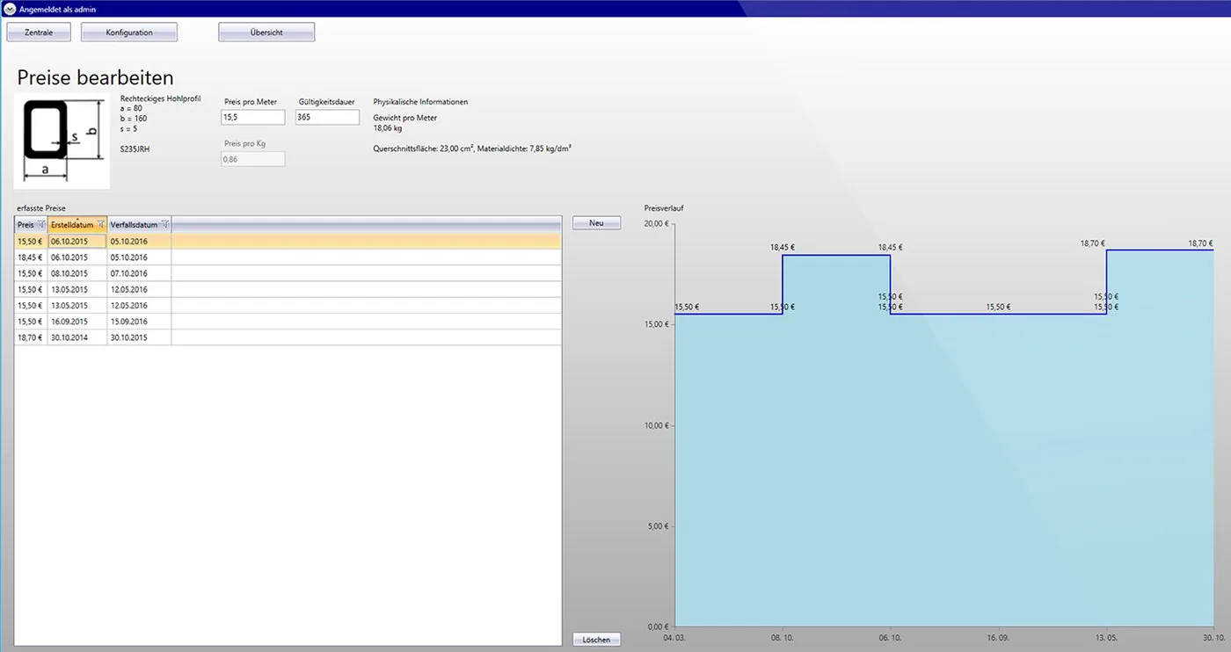Select the 15,50 € row created 16.09.2015
The height and width of the screenshot is (652, 1231).
pyautogui.click(x=288, y=322)
